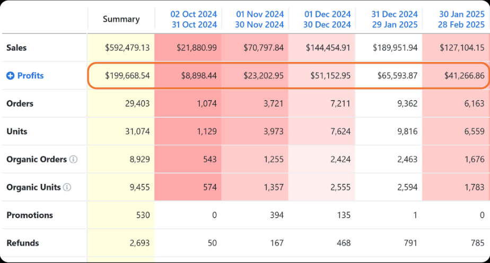Click promotions cell 135

(344, 215)
